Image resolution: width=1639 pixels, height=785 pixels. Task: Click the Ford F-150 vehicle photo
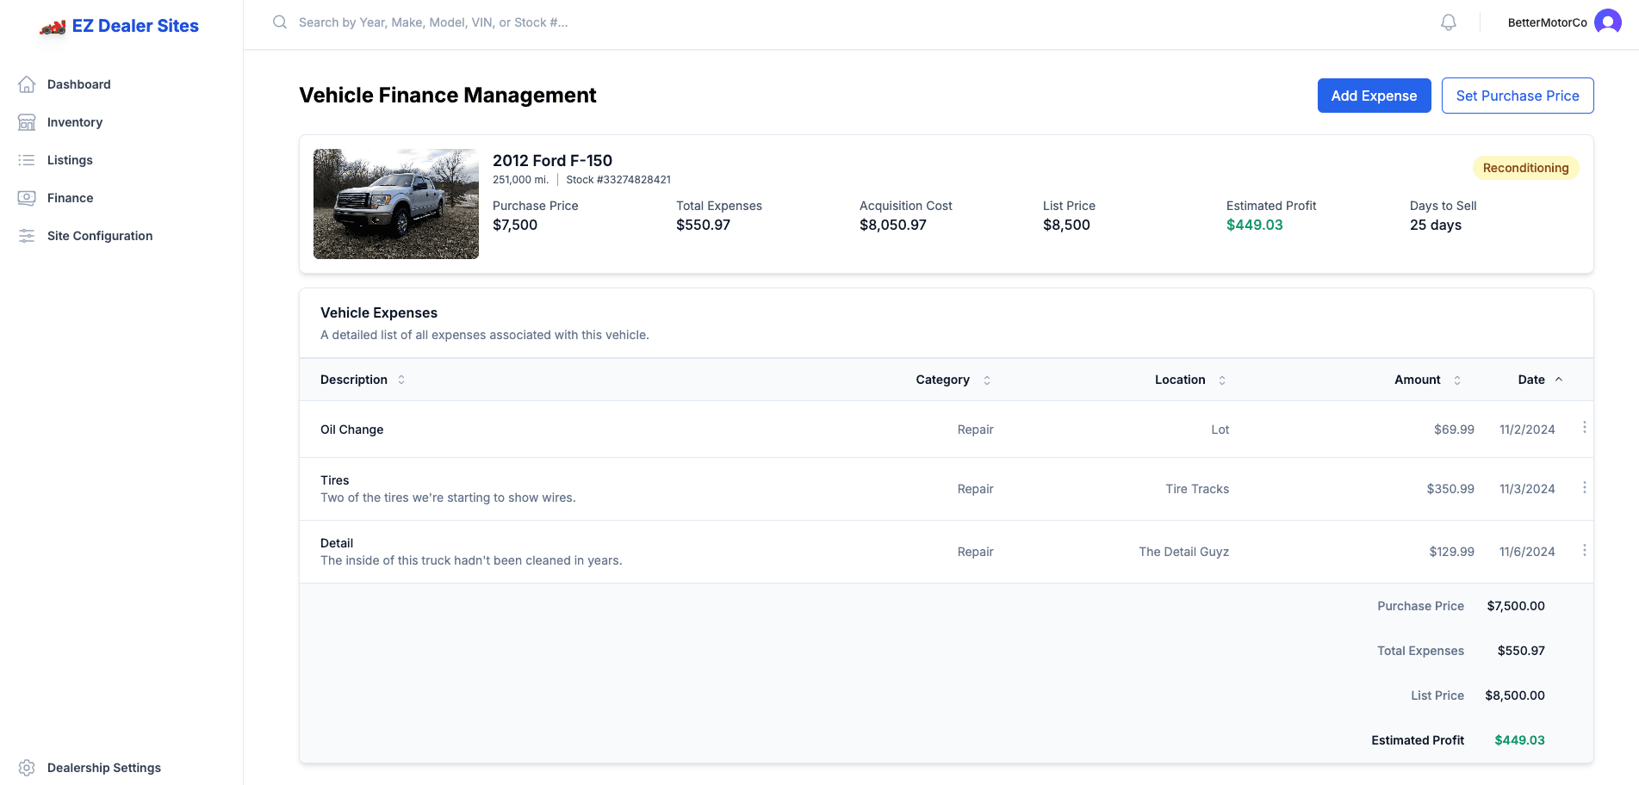pos(395,203)
